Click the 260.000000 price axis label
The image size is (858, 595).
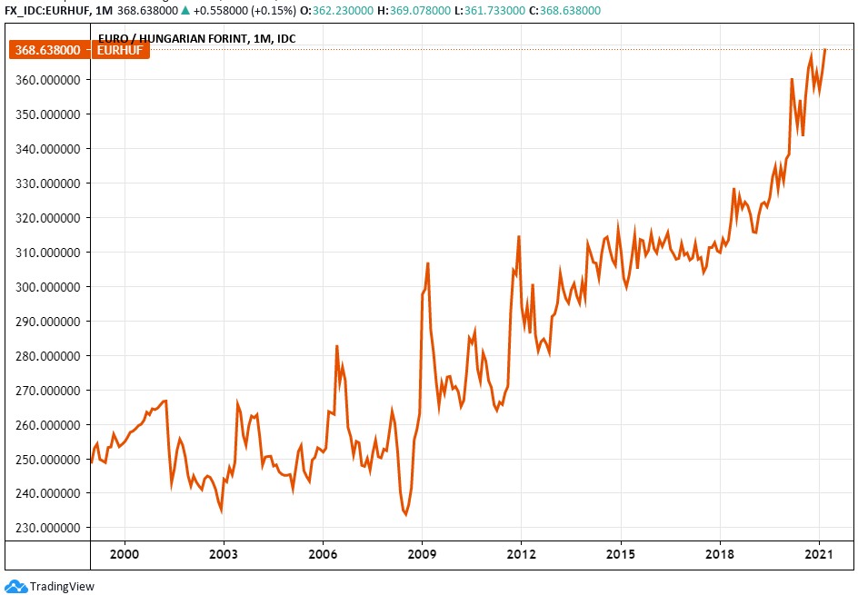pyautogui.click(x=48, y=424)
